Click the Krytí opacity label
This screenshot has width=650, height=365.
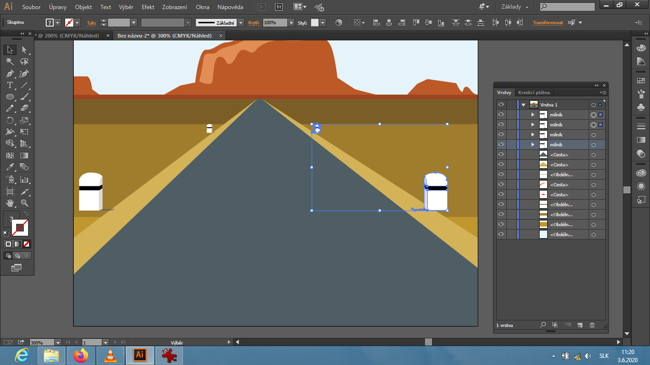(254, 23)
